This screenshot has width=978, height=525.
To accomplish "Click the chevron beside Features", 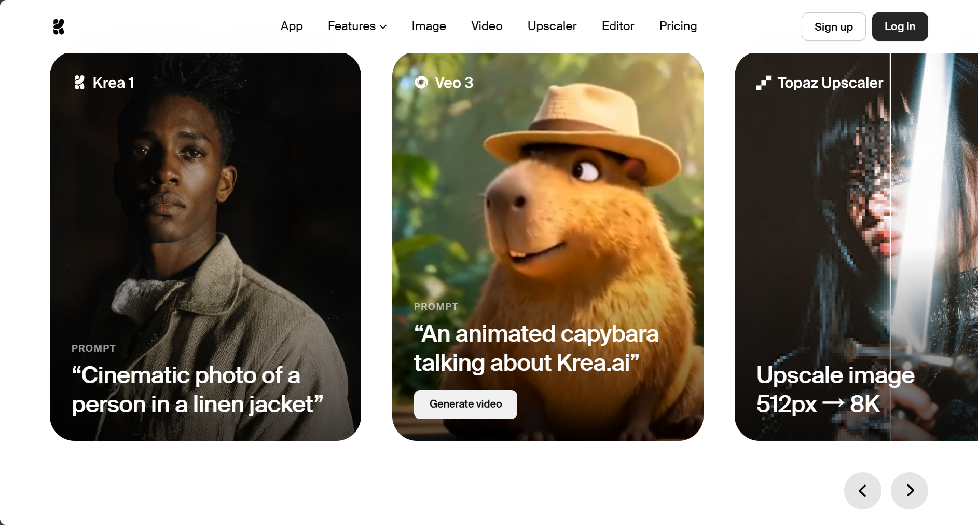I will click(x=383, y=27).
